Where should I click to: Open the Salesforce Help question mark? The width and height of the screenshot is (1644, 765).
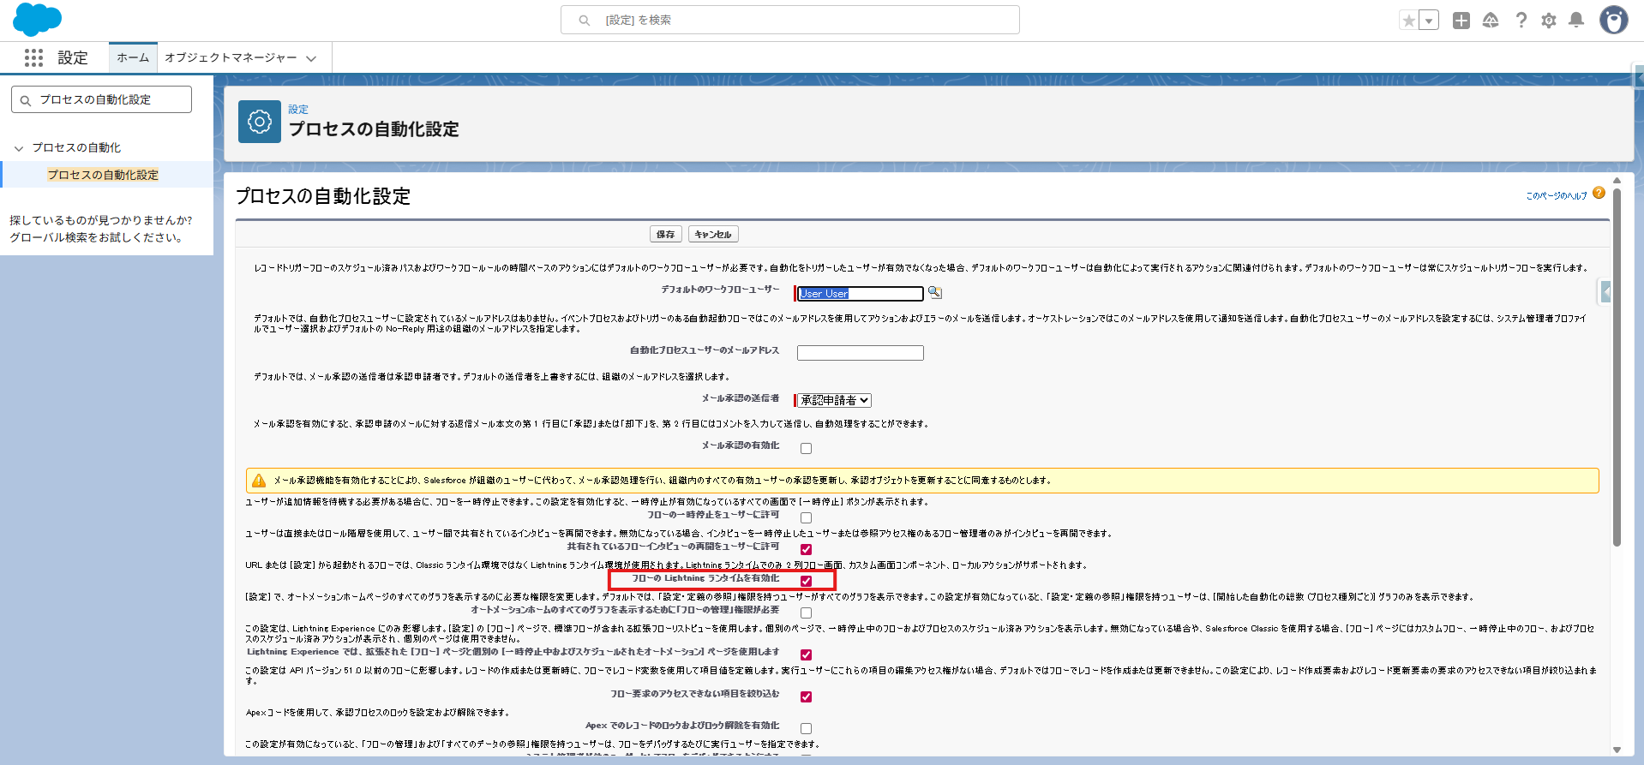point(1521,21)
